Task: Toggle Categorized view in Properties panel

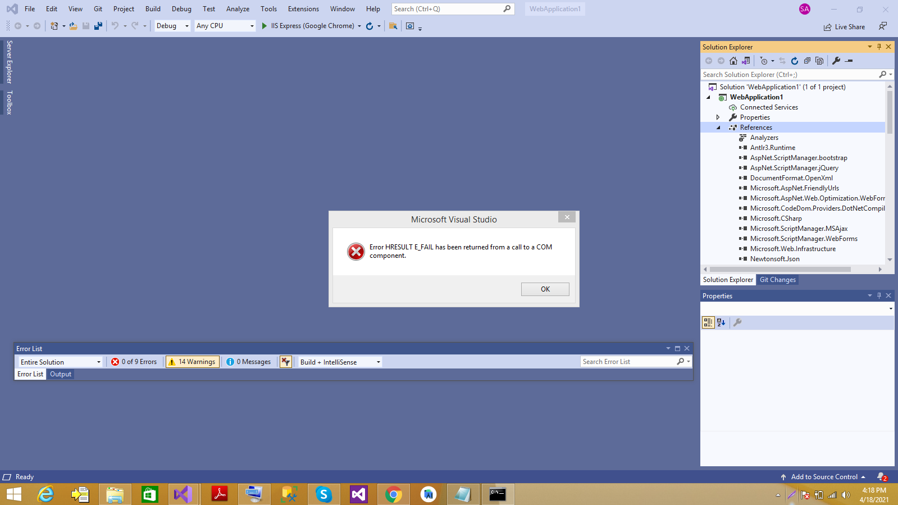Action: tap(708, 322)
